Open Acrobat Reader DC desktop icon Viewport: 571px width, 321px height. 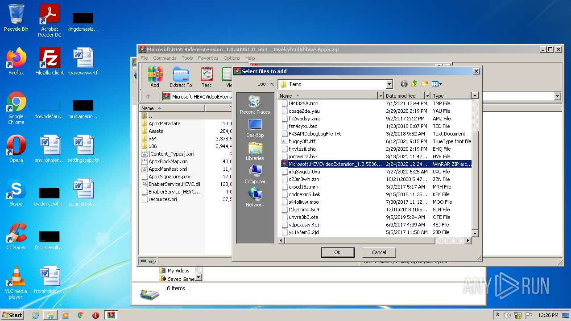[x=50, y=21]
